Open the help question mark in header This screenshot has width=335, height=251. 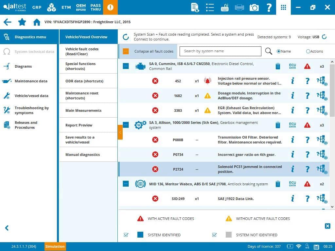[269, 8]
